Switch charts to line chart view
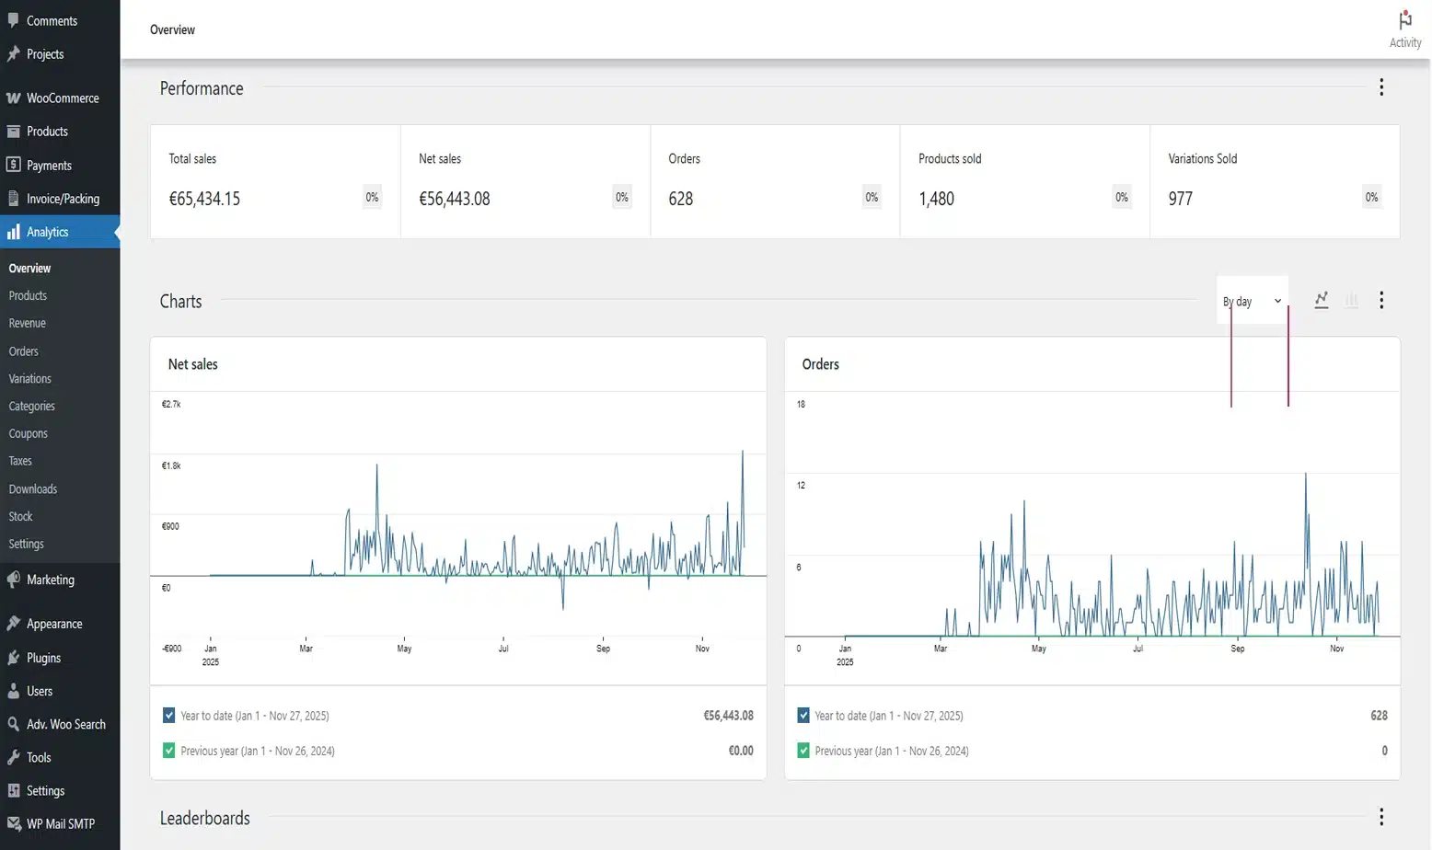The image size is (1432, 850). click(1322, 300)
